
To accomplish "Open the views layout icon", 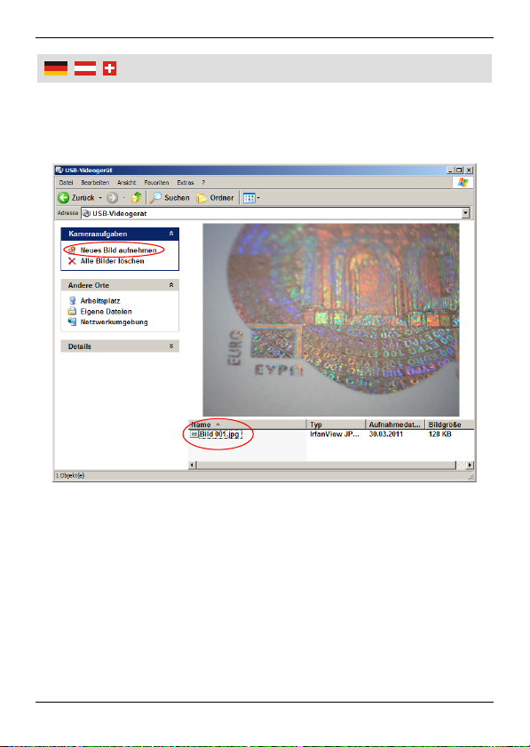I will coord(249,198).
